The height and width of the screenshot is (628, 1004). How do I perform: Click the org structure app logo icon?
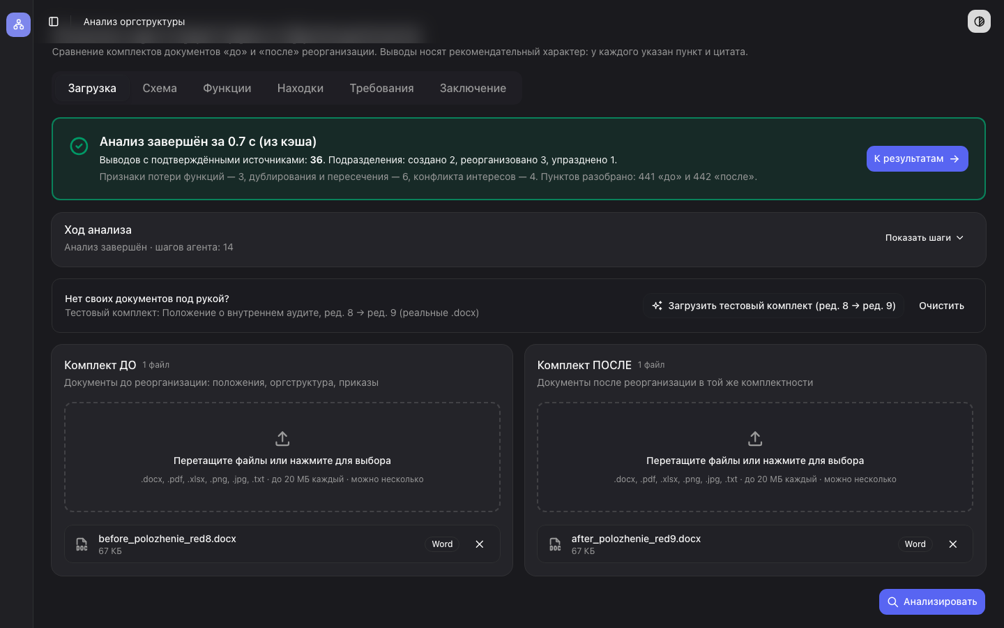click(18, 24)
